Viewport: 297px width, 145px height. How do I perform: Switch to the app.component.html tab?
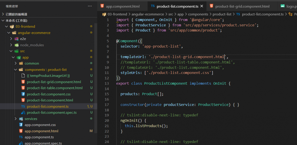pos(122,6)
